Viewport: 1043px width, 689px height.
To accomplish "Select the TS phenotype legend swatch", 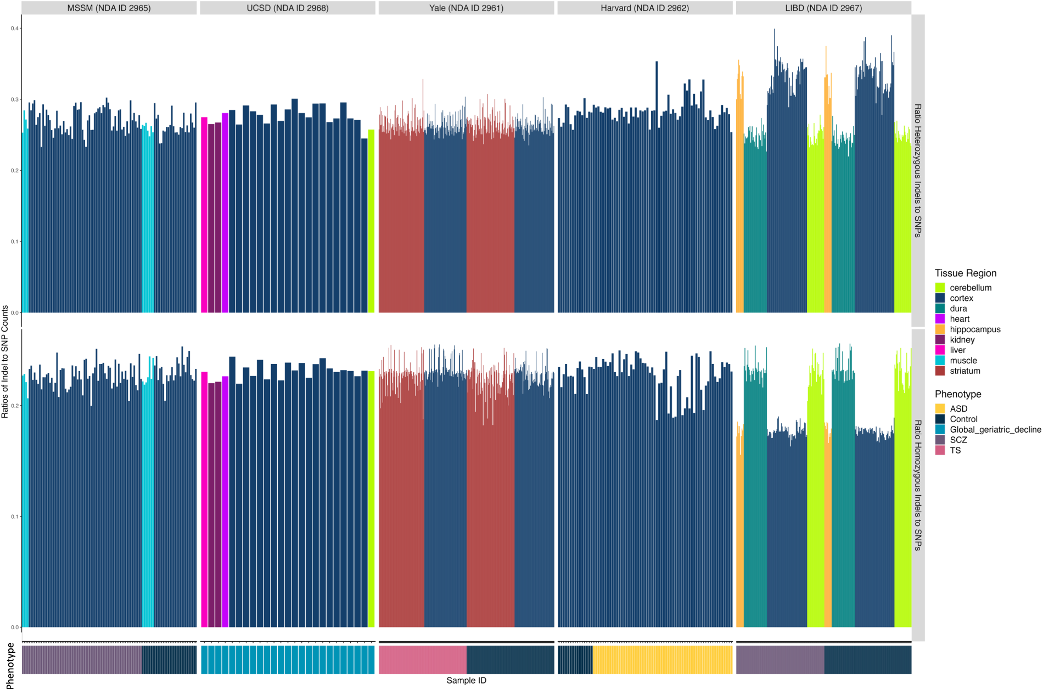I will (940, 451).
